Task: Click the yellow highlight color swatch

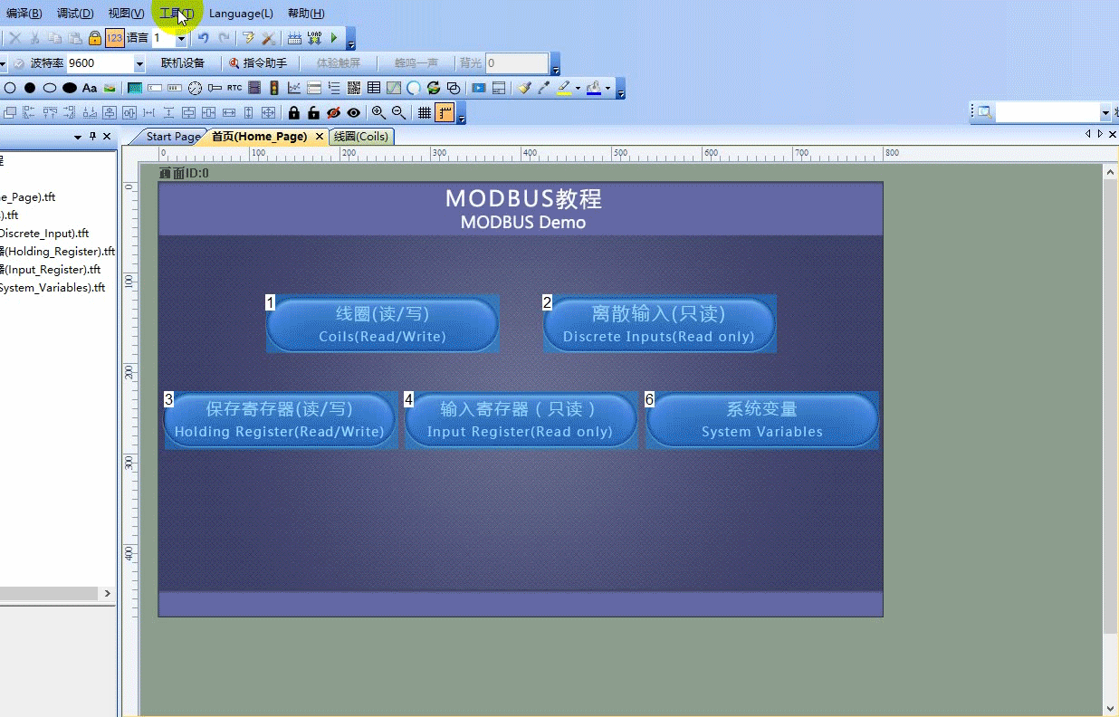Action: click(x=564, y=88)
